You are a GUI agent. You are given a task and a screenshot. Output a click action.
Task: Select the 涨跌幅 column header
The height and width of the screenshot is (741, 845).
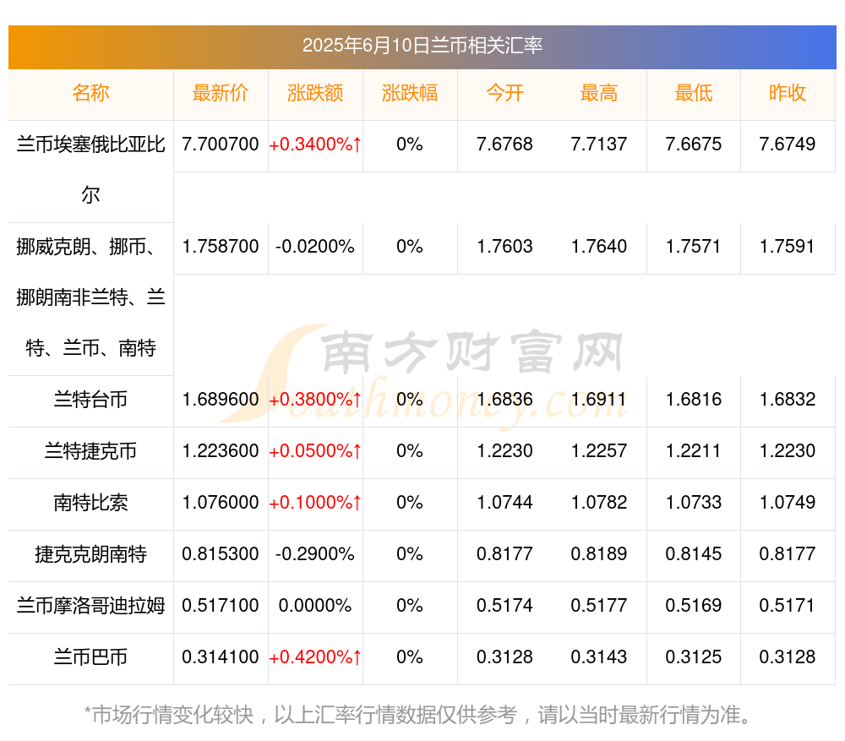point(410,93)
